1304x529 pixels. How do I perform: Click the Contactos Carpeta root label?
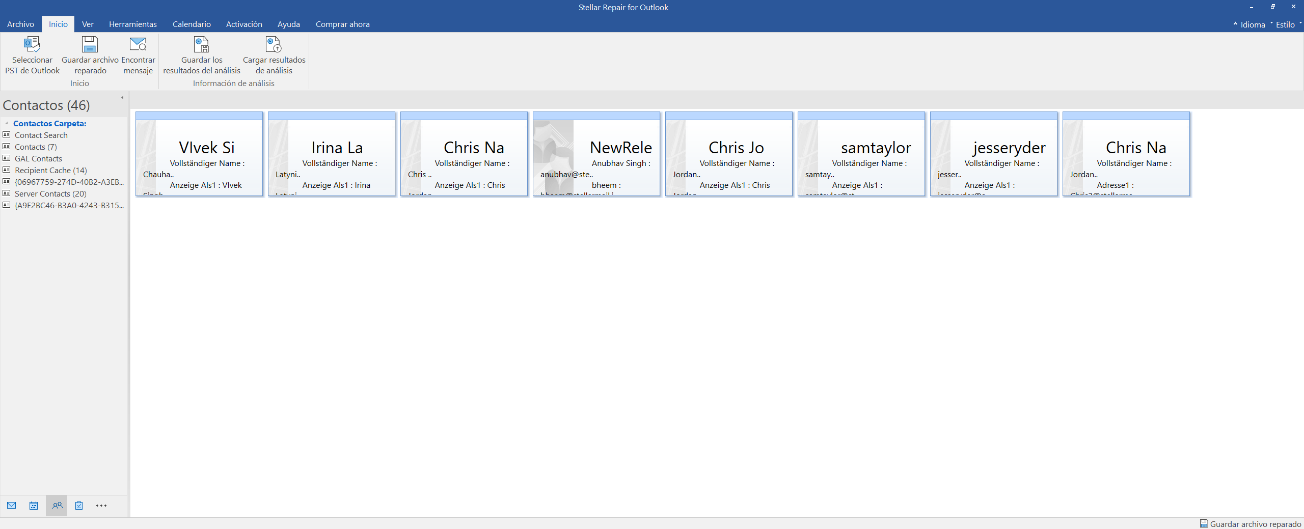coord(50,123)
